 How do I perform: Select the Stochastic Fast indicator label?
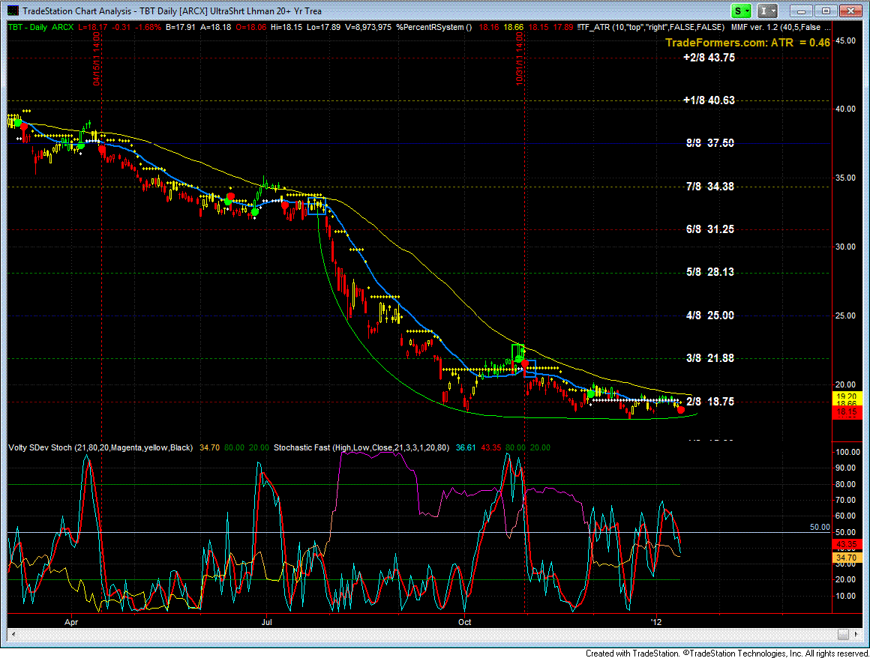point(361,447)
